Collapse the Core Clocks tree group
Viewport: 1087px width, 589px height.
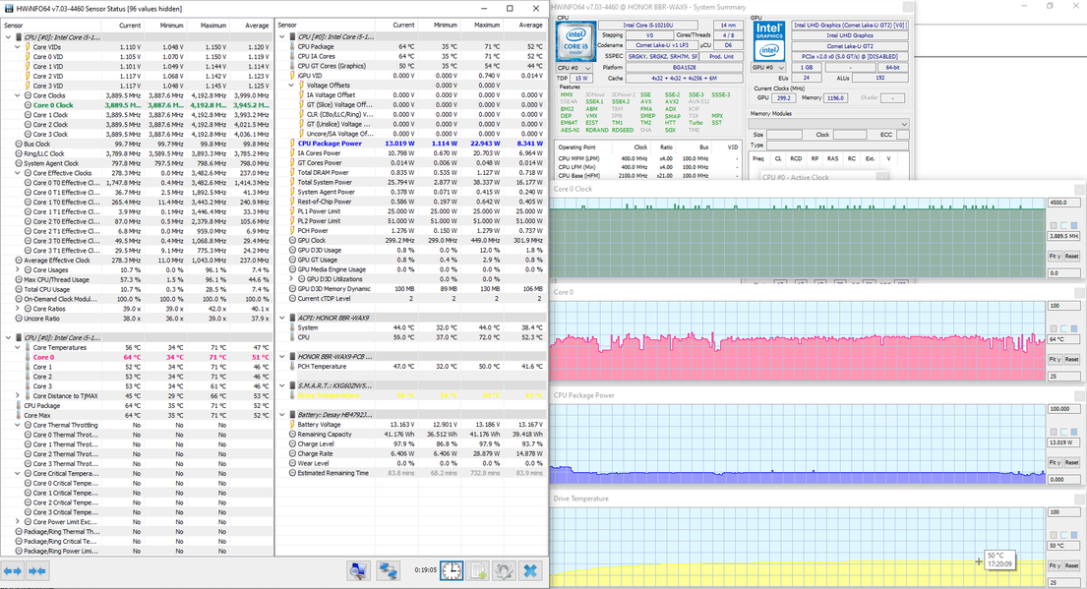(x=20, y=95)
